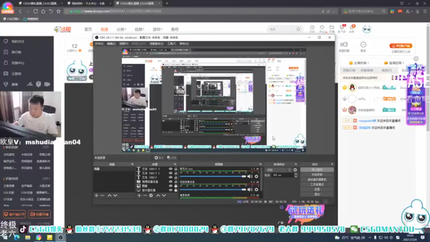Open the 编辑(E) menu in OBS
The height and width of the screenshot is (242, 430).
pos(111,44)
